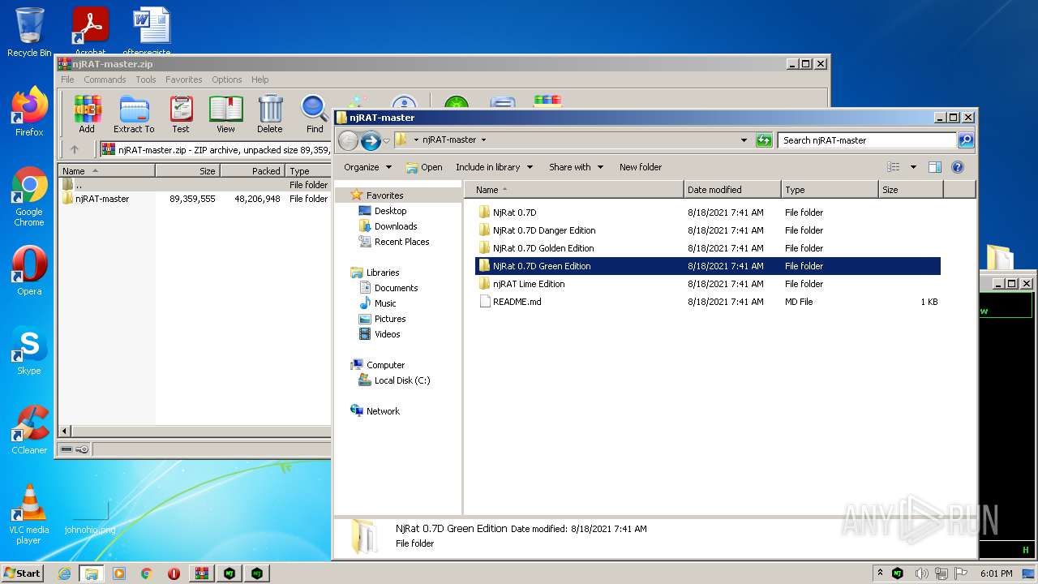Go back in the njRAT-master Explorer window
The image size is (1038, 584).
point(348,140)
